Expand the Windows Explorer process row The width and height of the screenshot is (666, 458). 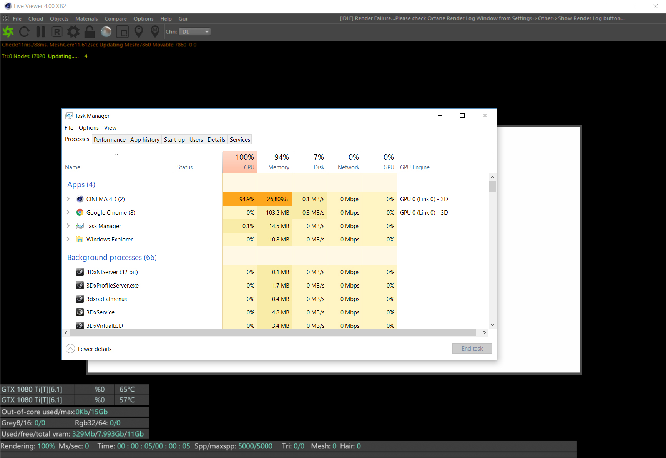pyautogui.click(x=68, y=239)
